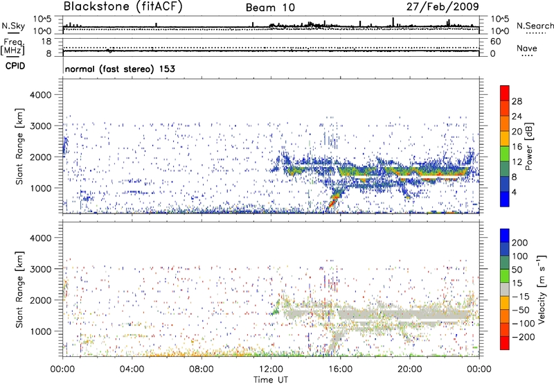This screenshot has height=384, width=554.
Task: Click the 'Time UT' axis title
Action: tap(271, 380)
